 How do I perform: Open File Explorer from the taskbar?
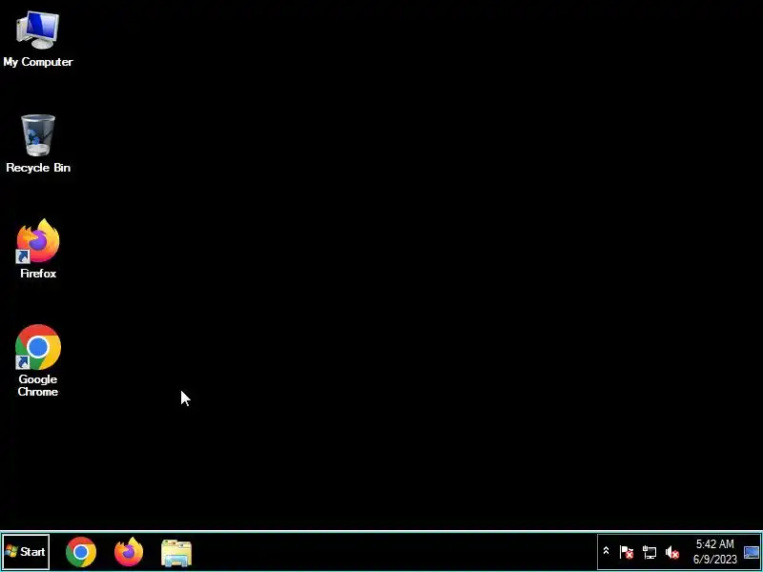point(176,553)
